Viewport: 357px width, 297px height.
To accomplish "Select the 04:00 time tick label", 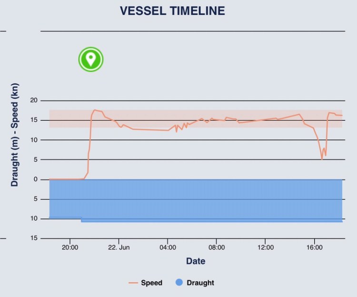I will 168,247.
